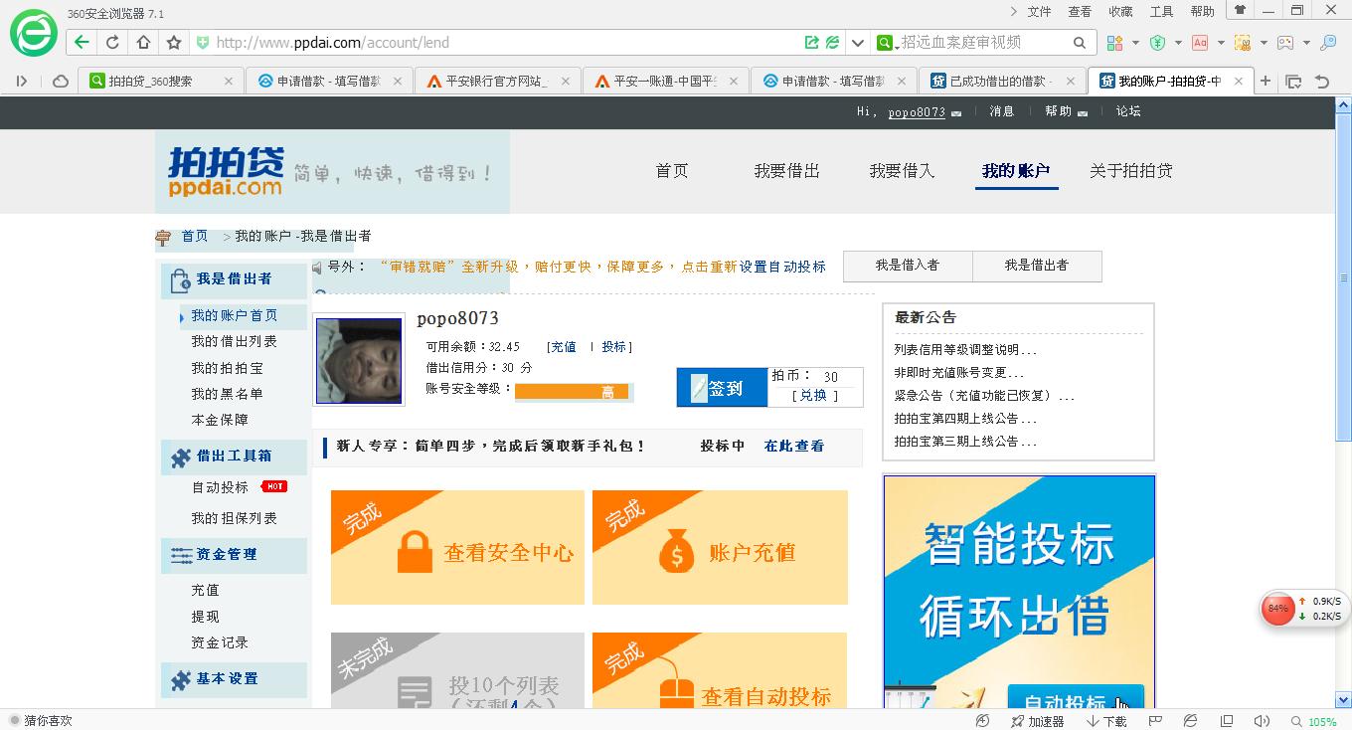Image resolution: width=1352 pixels, height=730 pixels.
Task: Click the green shield security toolbar icon
Action: 1157,43
